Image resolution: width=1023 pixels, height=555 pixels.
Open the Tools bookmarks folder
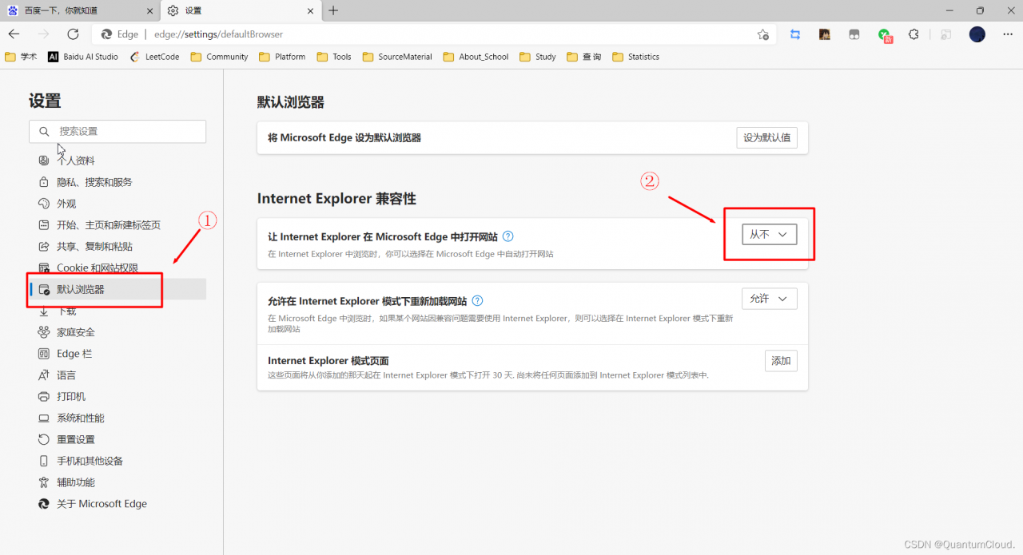pos(334,57)
